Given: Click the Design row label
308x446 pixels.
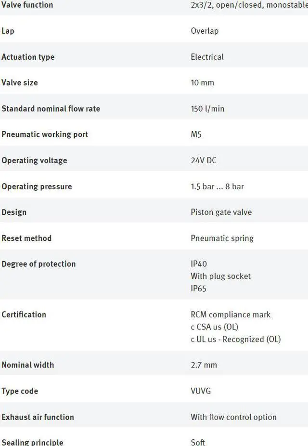Looking at the screenshot, I should (x=14, y=212).
